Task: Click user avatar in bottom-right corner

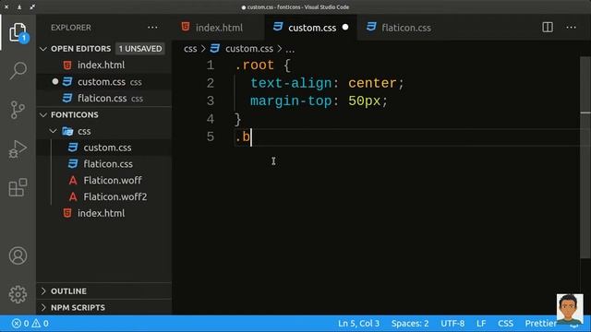Action: [570, 309]
